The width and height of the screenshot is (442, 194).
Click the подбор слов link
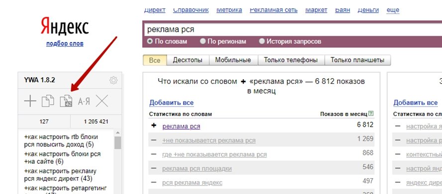click(x=65, y=44)
